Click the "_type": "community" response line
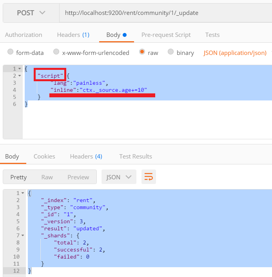 point(74,208)
